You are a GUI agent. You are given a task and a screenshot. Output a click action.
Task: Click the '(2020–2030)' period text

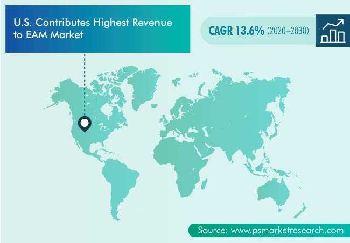tap(288, 31)
